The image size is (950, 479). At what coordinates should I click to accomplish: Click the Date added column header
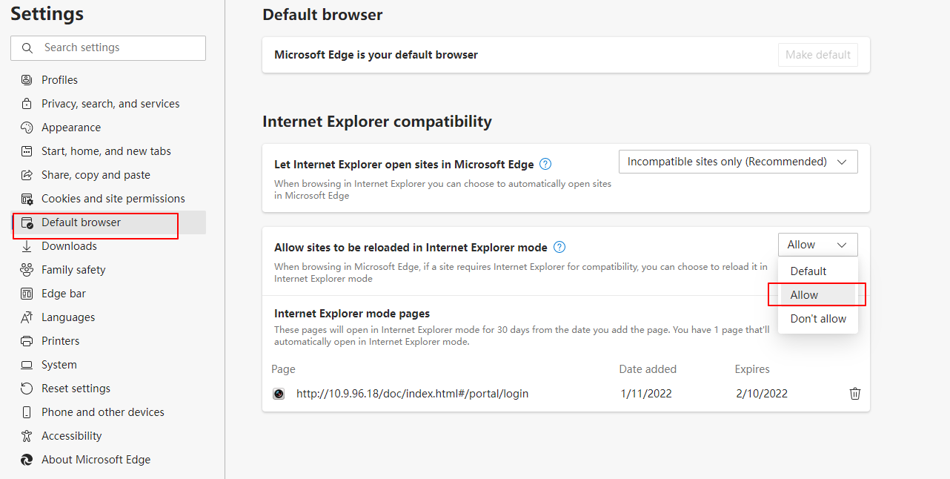click(648, 369)
